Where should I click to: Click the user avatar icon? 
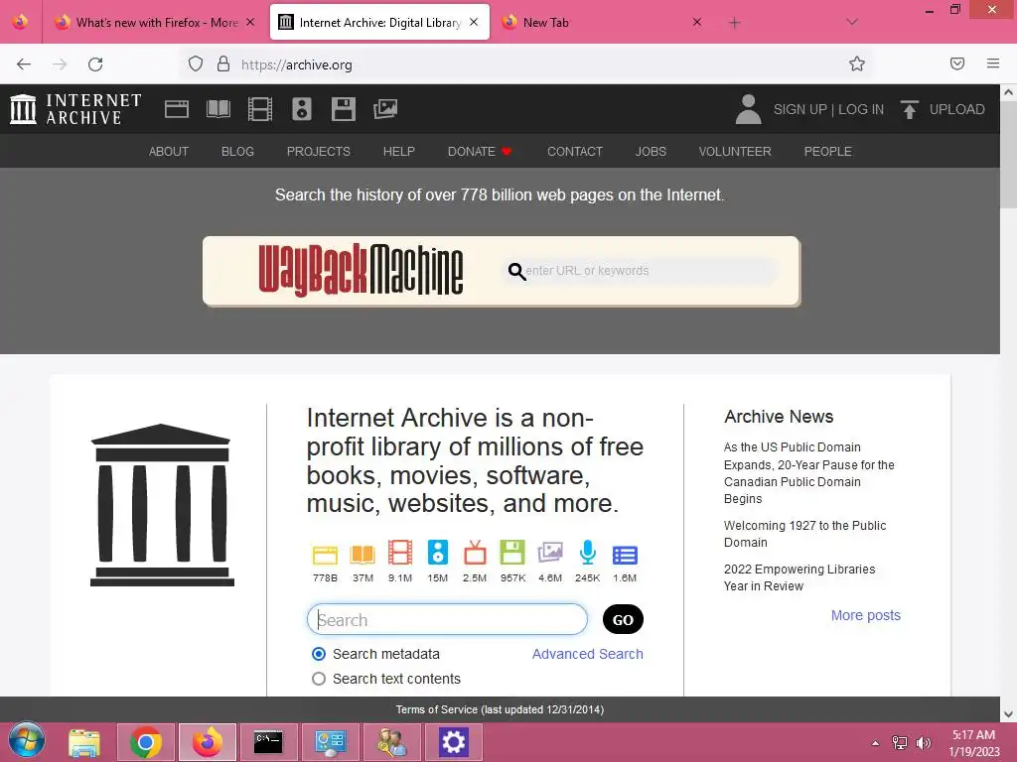click(748, 109)
